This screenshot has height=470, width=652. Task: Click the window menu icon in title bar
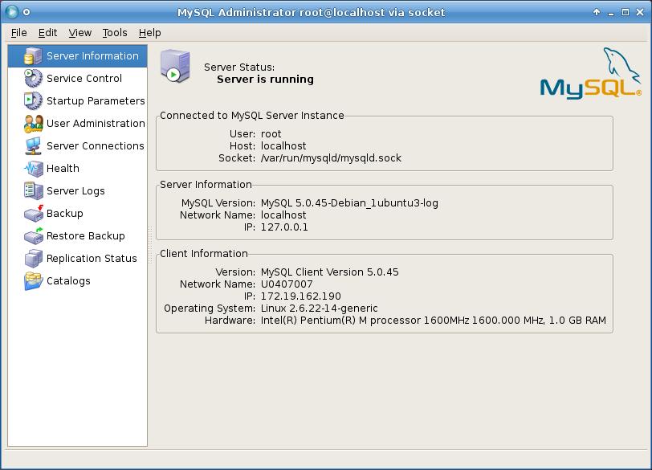coord(12,11)
